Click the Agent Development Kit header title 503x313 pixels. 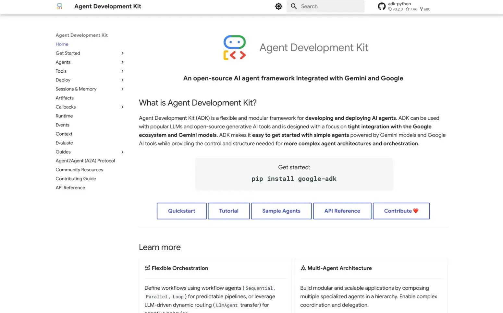tap(108, 6)
